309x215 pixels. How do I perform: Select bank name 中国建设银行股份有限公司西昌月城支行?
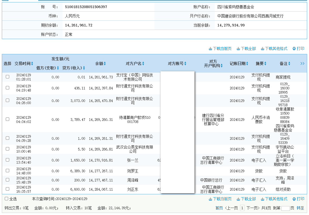(x=251, y=16)
